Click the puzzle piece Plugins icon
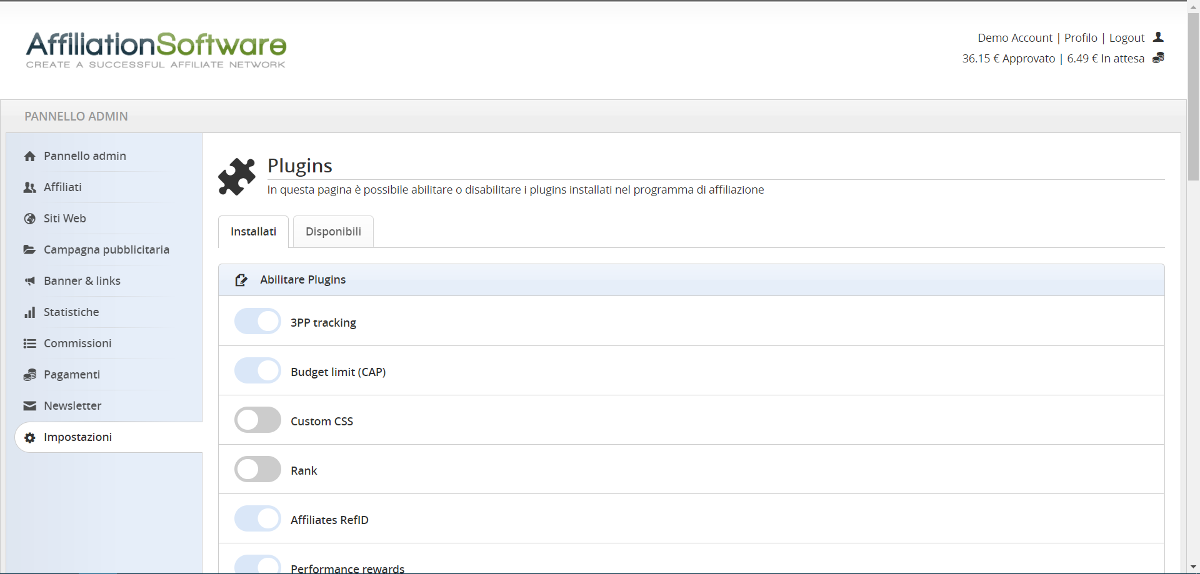The height and width of the screenshot is (574, 1200). click(237, 177)
